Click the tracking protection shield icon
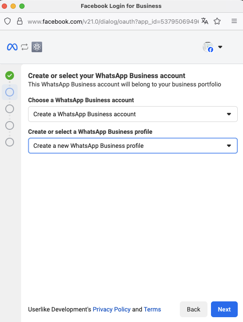This screenshot has width=243, height=322. click(x=7, y=21)
